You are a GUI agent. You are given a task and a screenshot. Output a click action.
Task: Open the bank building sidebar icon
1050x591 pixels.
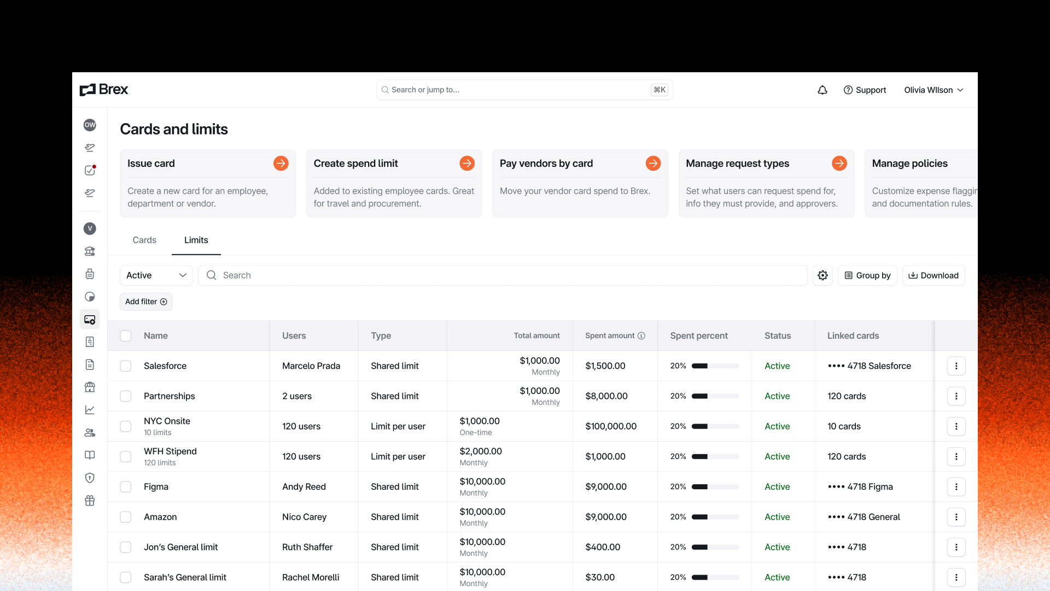point(90,251)
